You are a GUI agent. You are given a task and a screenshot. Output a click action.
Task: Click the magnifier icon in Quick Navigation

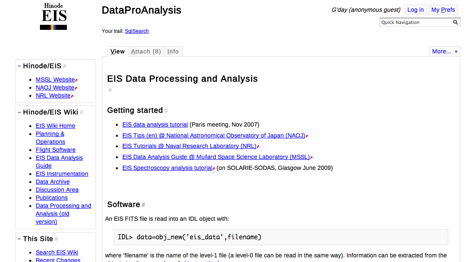tap(455, 22)
